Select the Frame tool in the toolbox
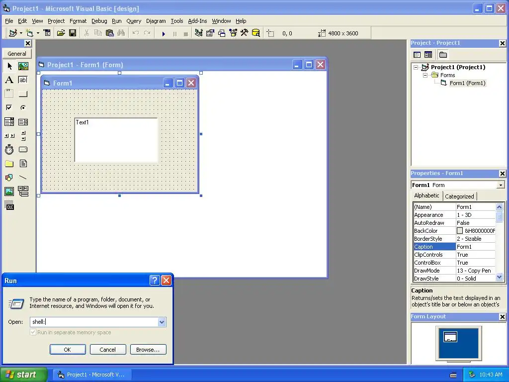 click(x=9, y=94)
